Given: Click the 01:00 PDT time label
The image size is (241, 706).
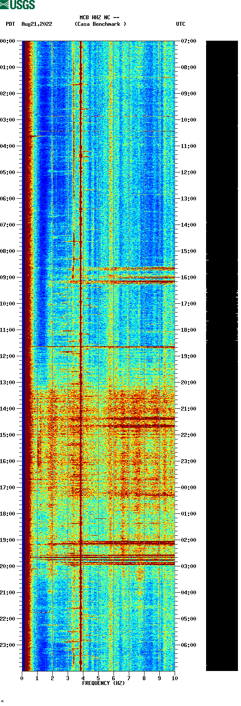Looking at the screenshot, I should (7, 67).
